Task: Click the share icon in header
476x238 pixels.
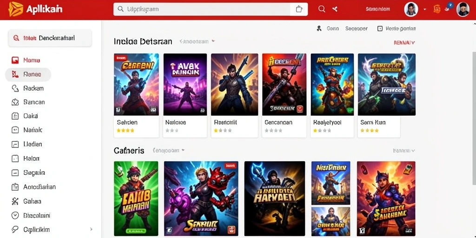Action: [x=335, y=9]
